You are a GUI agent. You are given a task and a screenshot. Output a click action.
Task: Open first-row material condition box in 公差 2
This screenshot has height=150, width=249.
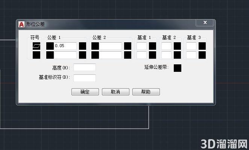(x=128, y=46)
